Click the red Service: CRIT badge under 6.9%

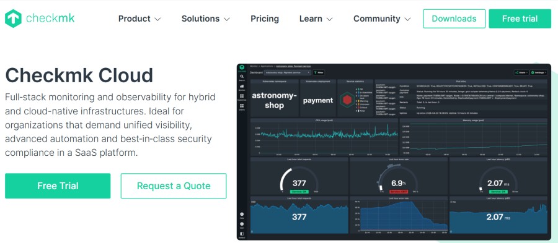click(398, 192)
